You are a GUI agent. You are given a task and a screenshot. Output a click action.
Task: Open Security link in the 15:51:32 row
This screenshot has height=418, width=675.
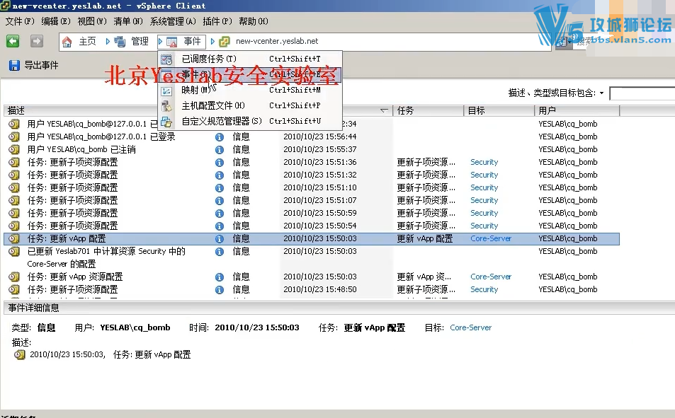[484, 175]
